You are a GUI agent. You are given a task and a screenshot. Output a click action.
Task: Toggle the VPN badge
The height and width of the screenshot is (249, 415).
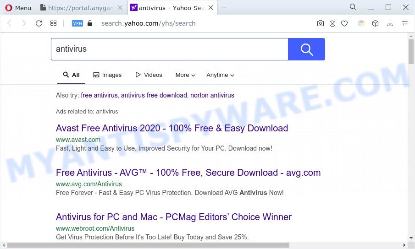77,23
